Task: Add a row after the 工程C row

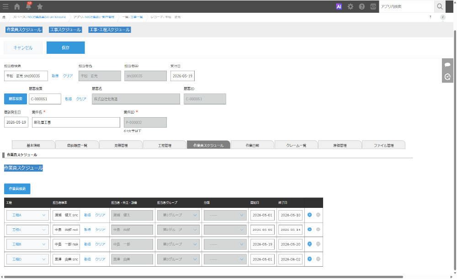Action: 309,229
